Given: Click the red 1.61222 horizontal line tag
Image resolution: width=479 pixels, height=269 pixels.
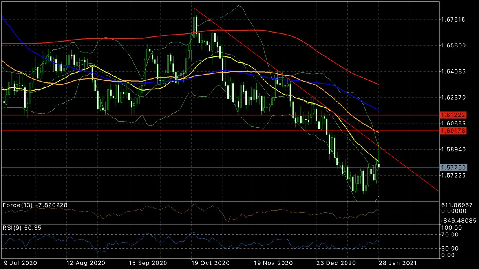Looking at the screenshot, I should pos(453,115).
